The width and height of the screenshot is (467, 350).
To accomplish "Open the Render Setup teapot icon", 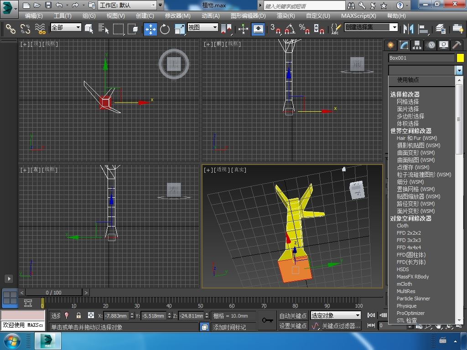I will coord(457,29).
